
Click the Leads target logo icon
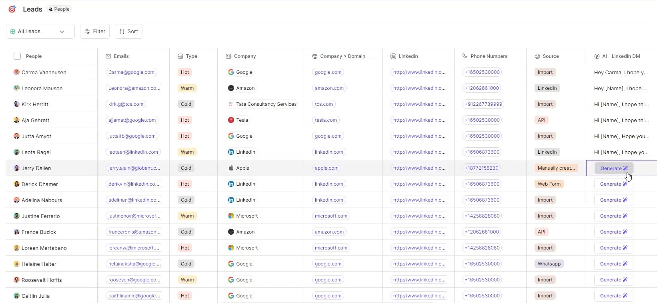[12, 9]
